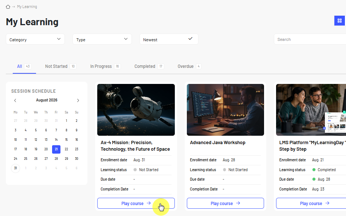Click the home icon in the breadcrumb
346x216 pixels.
point(8,7)
